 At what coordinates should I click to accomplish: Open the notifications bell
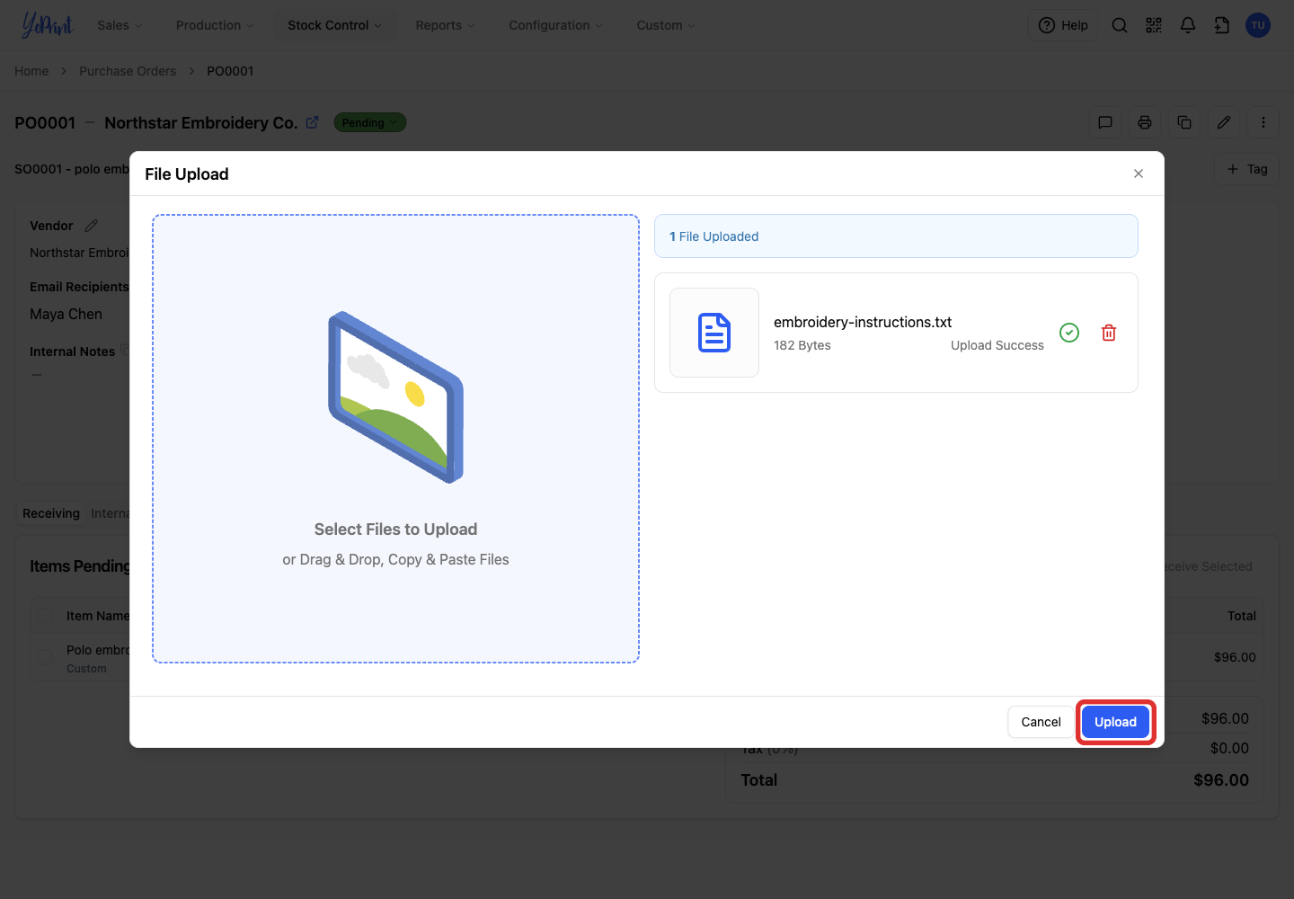tap(1188, 25)
